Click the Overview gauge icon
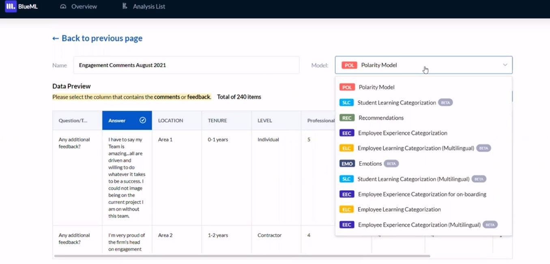 click(x=63, y=6)
